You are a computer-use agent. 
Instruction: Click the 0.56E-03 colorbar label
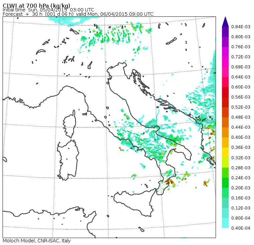pos(241,97)
